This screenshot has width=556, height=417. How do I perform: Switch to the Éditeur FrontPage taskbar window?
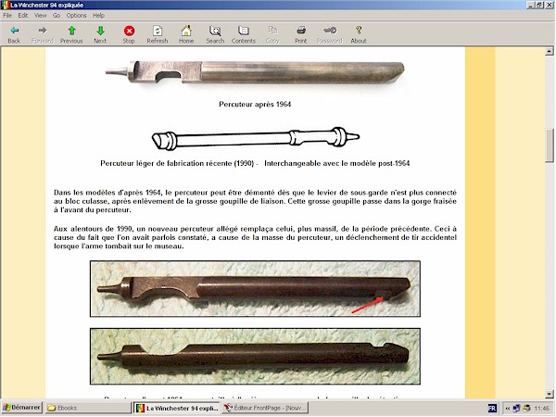265,408
